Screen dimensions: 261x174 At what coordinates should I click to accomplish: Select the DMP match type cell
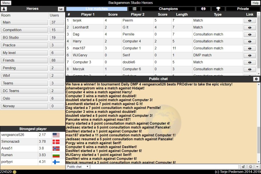202,55
